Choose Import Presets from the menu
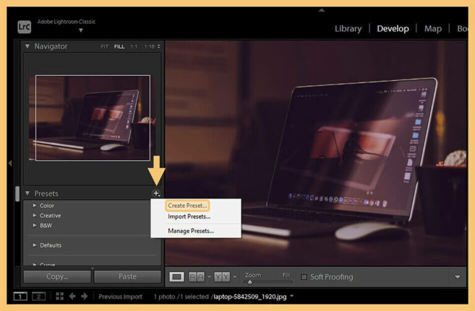The image size is (475, 311). click(x=189, y=217)
